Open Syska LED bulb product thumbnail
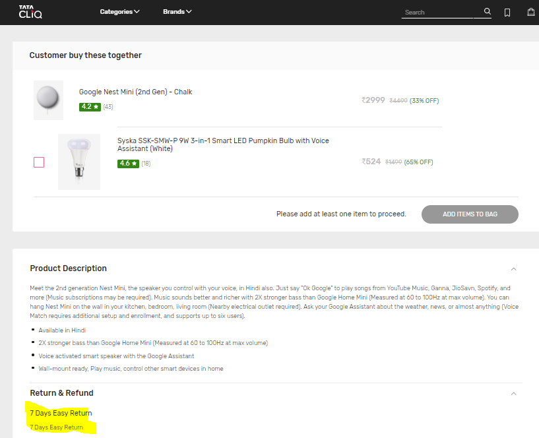539x438 pixels. click(x=79, y=162)
